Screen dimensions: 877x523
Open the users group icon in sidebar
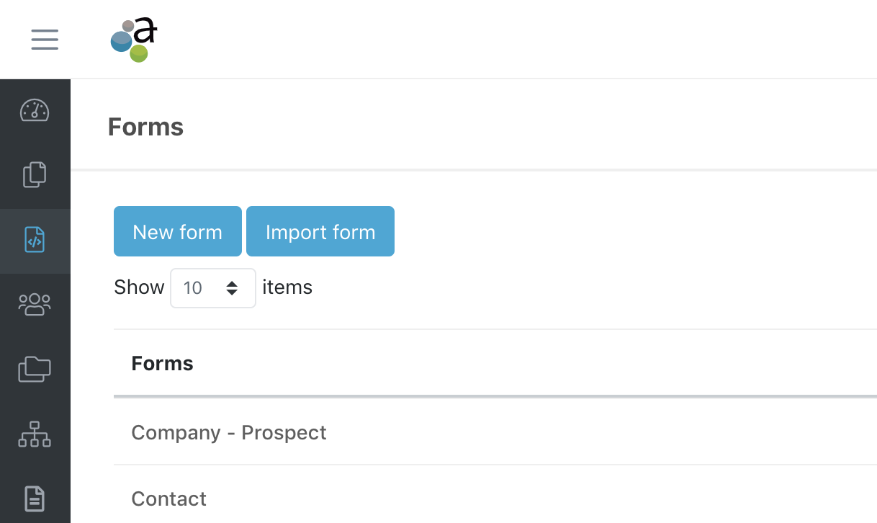(35, 305)
